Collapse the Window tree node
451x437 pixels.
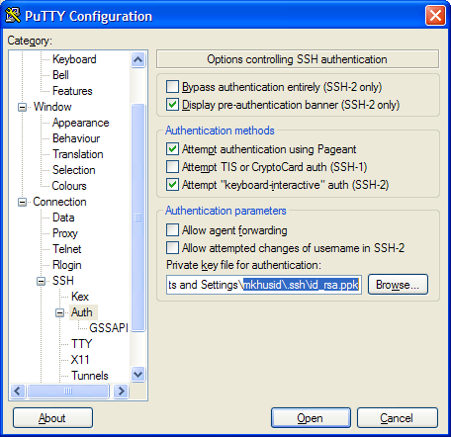coord(22,107)
